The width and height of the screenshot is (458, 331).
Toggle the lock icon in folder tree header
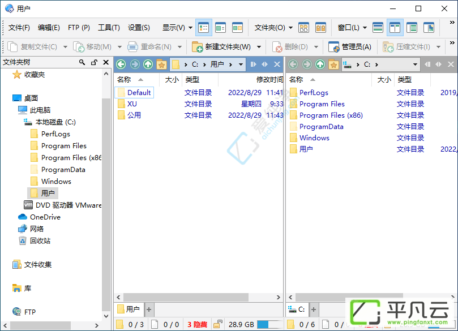(x=94, y=62)
